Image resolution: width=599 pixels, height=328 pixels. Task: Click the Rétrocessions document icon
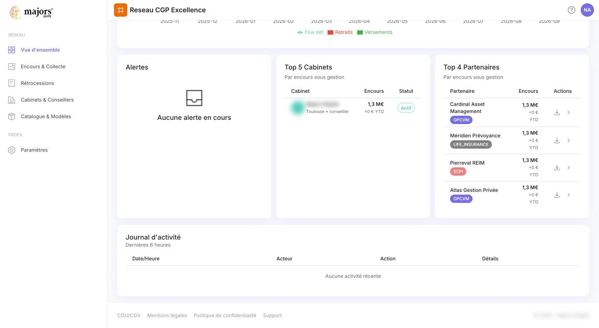tap(12, 83)
